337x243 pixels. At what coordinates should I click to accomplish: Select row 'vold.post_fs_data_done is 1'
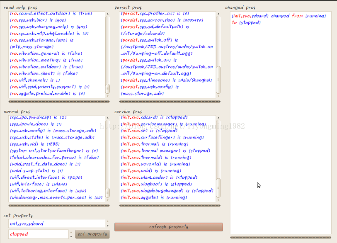[45, 164]
